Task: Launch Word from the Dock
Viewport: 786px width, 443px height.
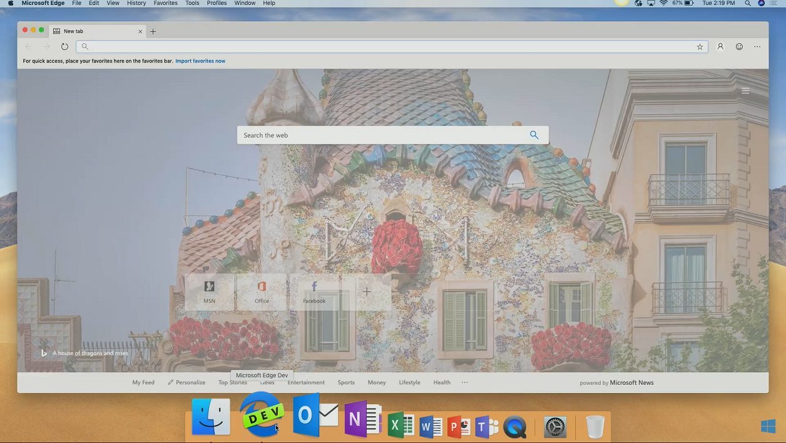Action: (431, 426)
